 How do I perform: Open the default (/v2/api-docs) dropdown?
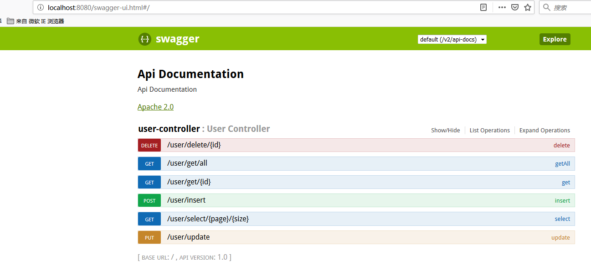[452, 40]
